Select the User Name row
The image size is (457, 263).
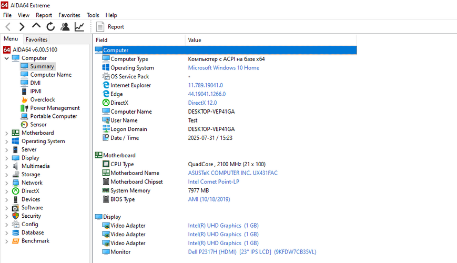point(226,120)
